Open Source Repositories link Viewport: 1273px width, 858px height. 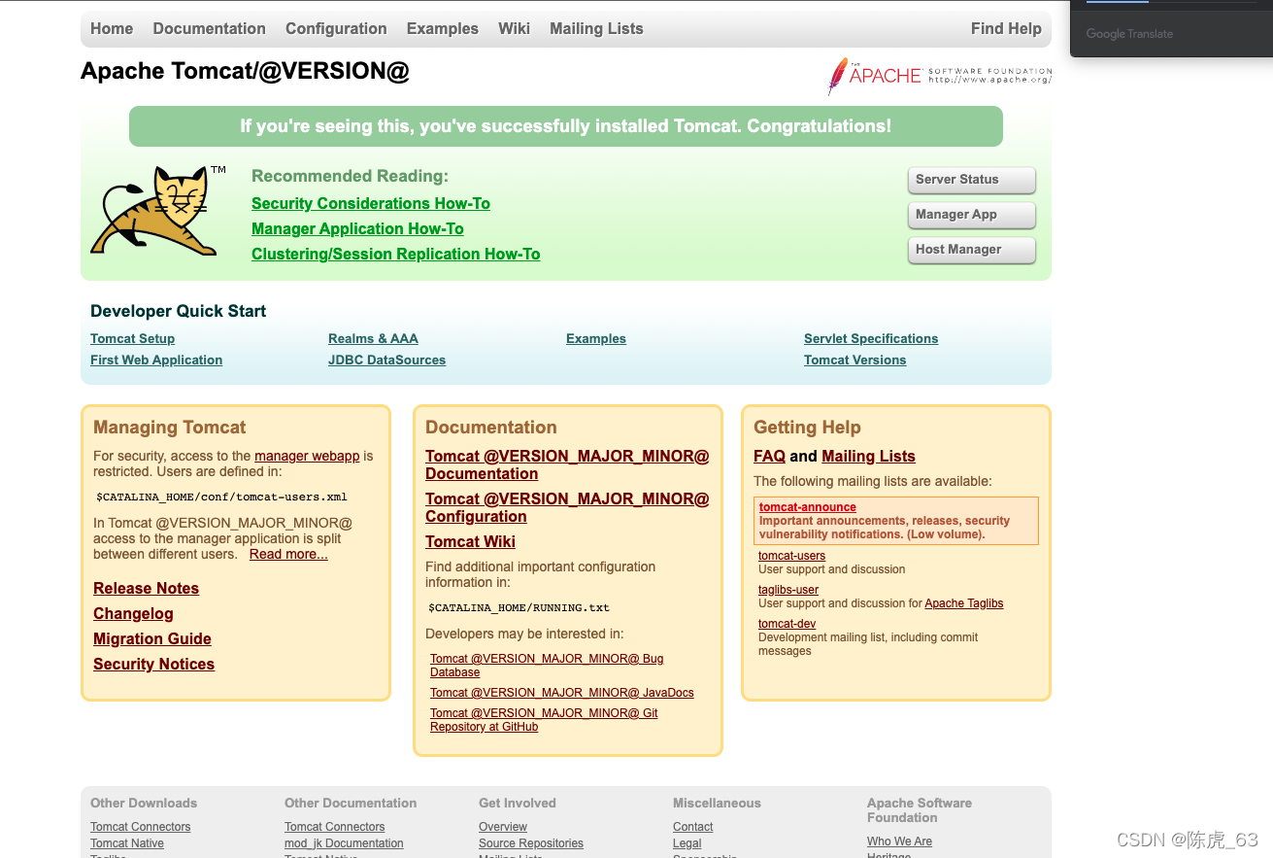click(x=531, y=843)
